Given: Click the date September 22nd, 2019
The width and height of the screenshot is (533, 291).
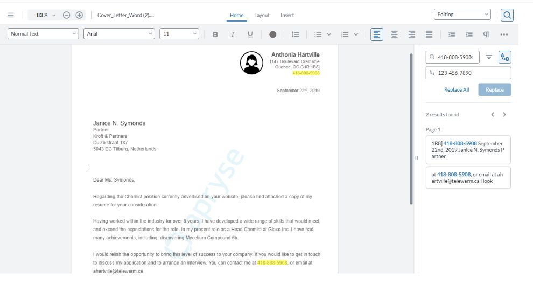Looking at the screenshot, I should [298, 91].
